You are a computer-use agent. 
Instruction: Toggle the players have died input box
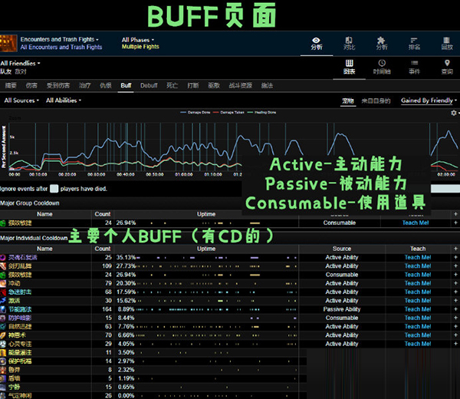tap(54, 187)
